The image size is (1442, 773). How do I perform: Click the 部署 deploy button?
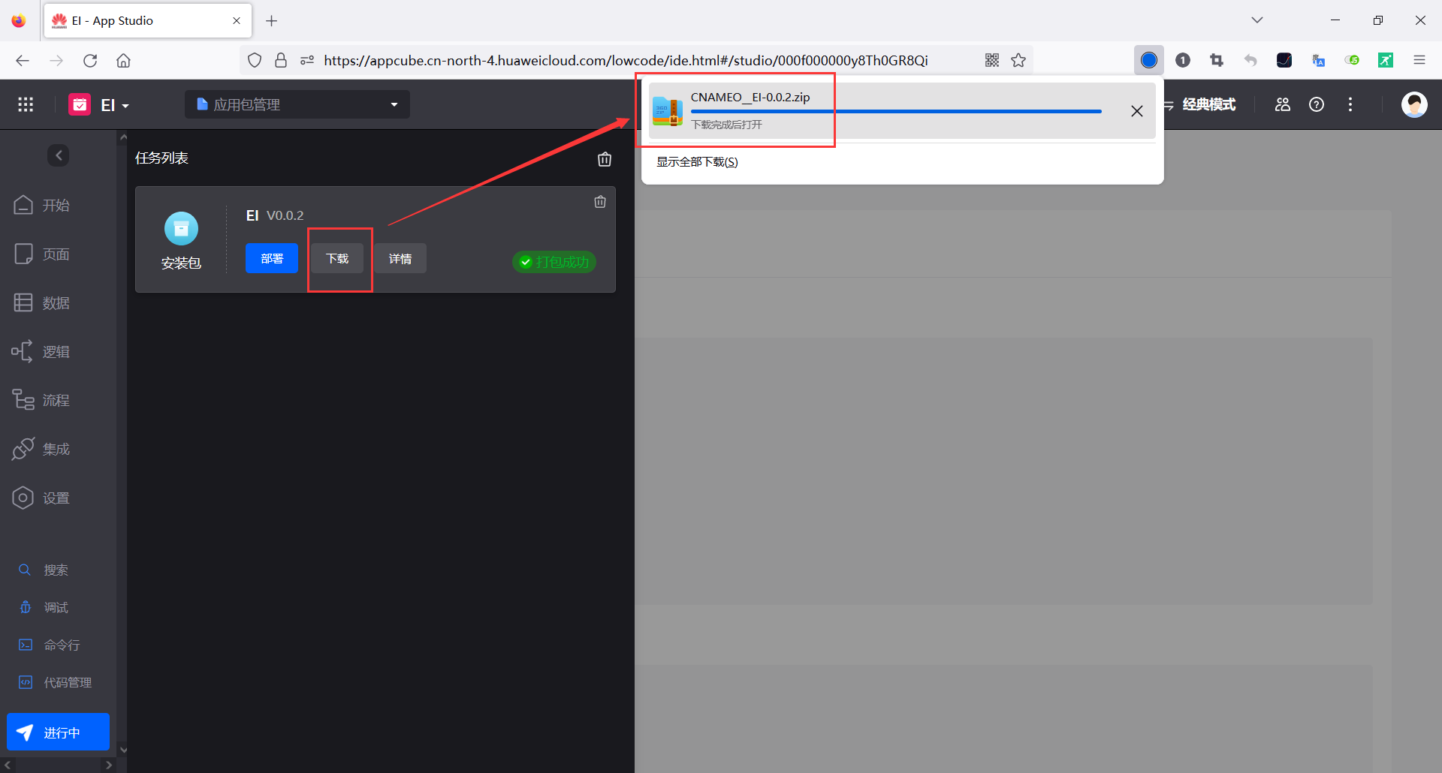(272, 258)
